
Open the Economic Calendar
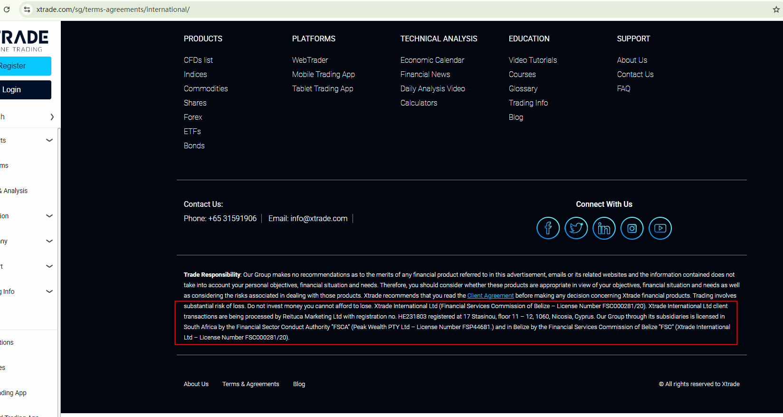pos(432,60)
